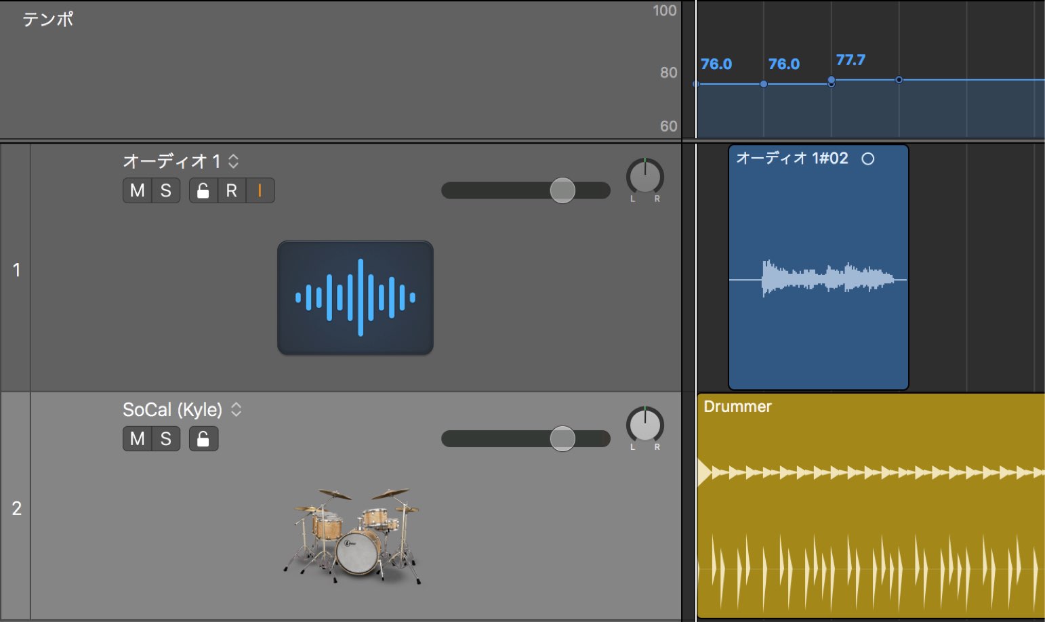Select the オーディオ 1#02 audio region
Viewport: 1045px width, 622px height.
pyautogui.click(x=819, y=268)
